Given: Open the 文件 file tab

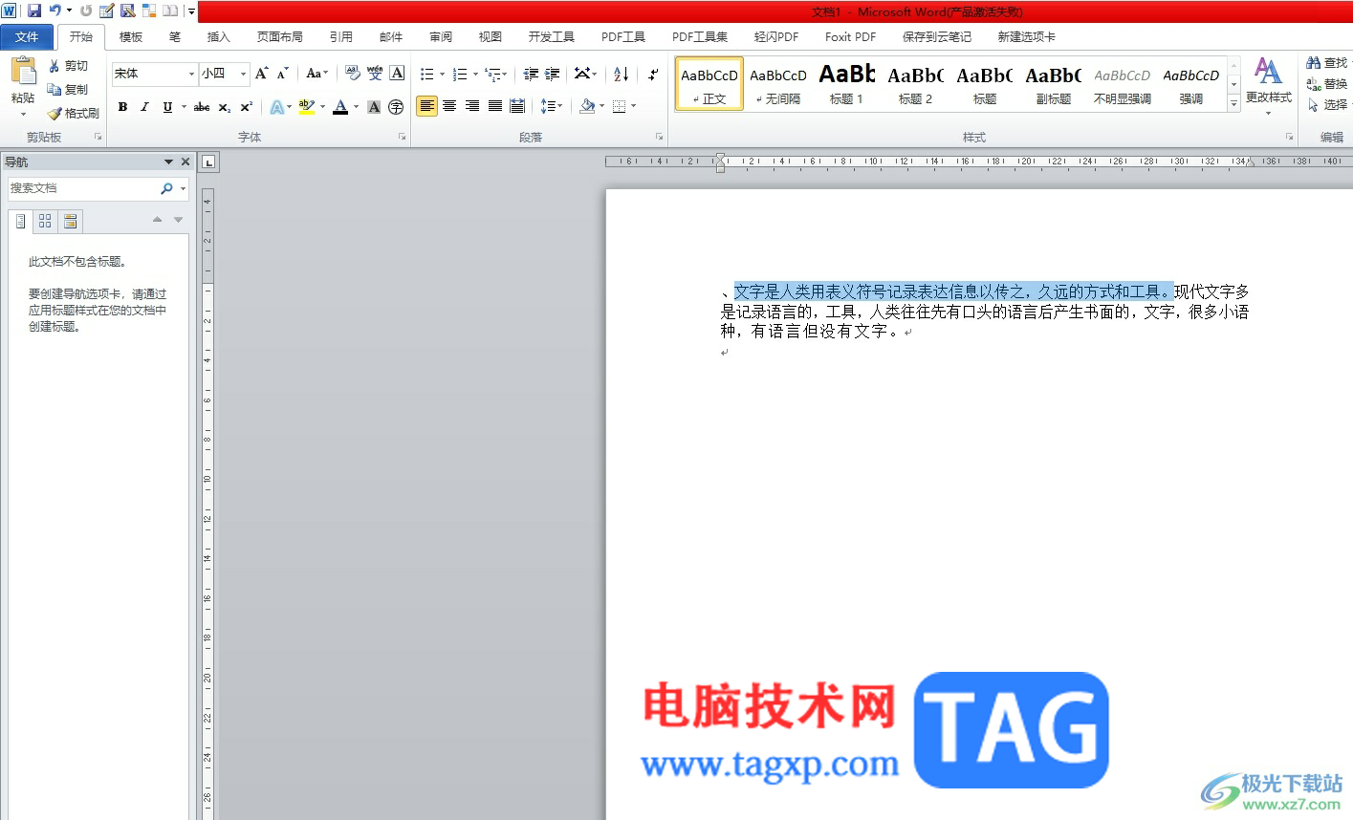Looking at the screenshot, I should click(x=27, y=37).
